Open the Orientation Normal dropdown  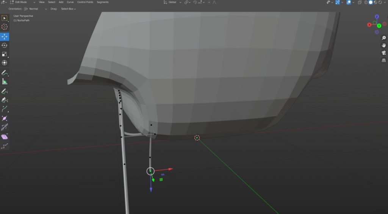pyautogui.click(x=36, y=9)
